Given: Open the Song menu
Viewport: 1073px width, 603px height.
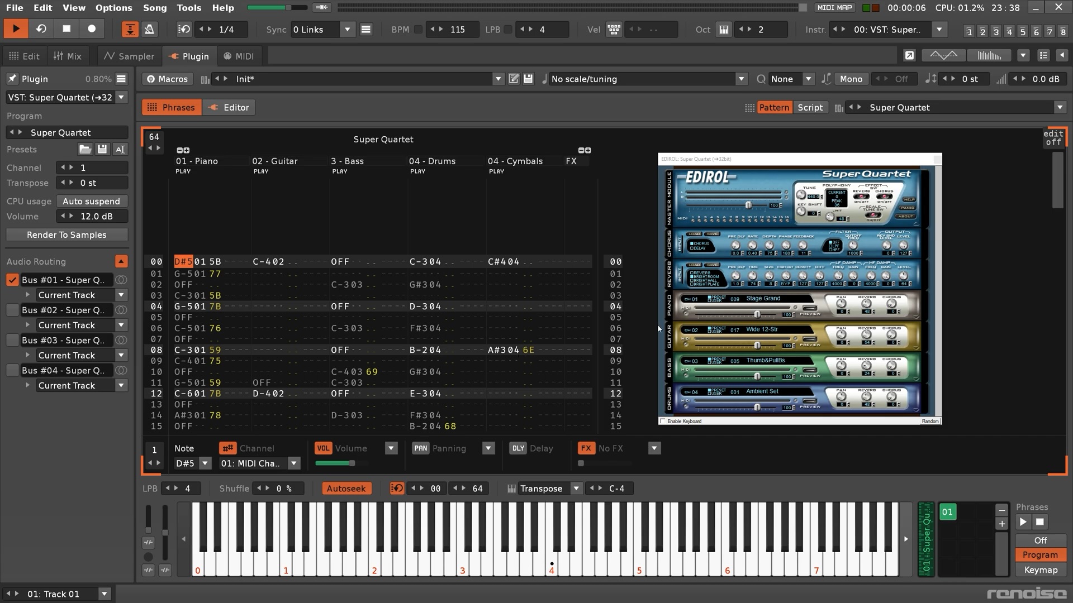Looking at the screenshot, I should click(x=155, y=8).
